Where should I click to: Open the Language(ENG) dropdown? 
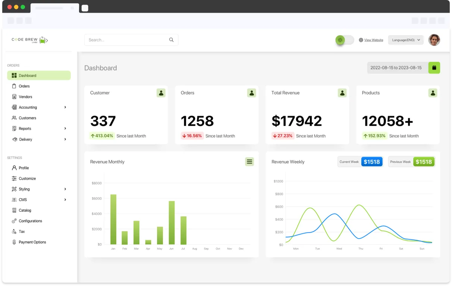tap(406, 40)
